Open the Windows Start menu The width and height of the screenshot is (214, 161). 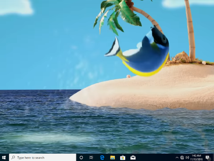click(4, 157)
